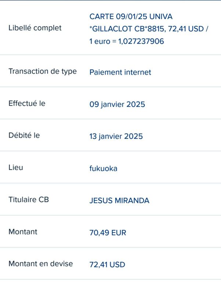Select the Lieu label
221x294 pixels.
(x=16, y=168)
